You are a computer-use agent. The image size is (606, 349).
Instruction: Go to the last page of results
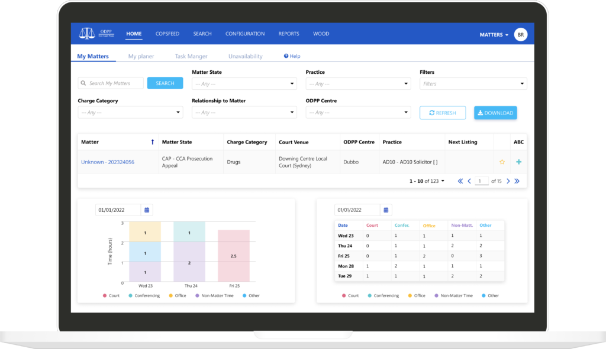click(x=517, y=181)
